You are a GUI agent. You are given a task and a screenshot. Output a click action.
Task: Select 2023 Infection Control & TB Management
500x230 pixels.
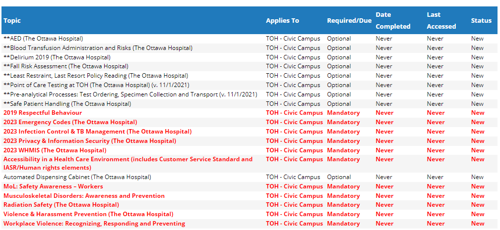pos(98,132)
